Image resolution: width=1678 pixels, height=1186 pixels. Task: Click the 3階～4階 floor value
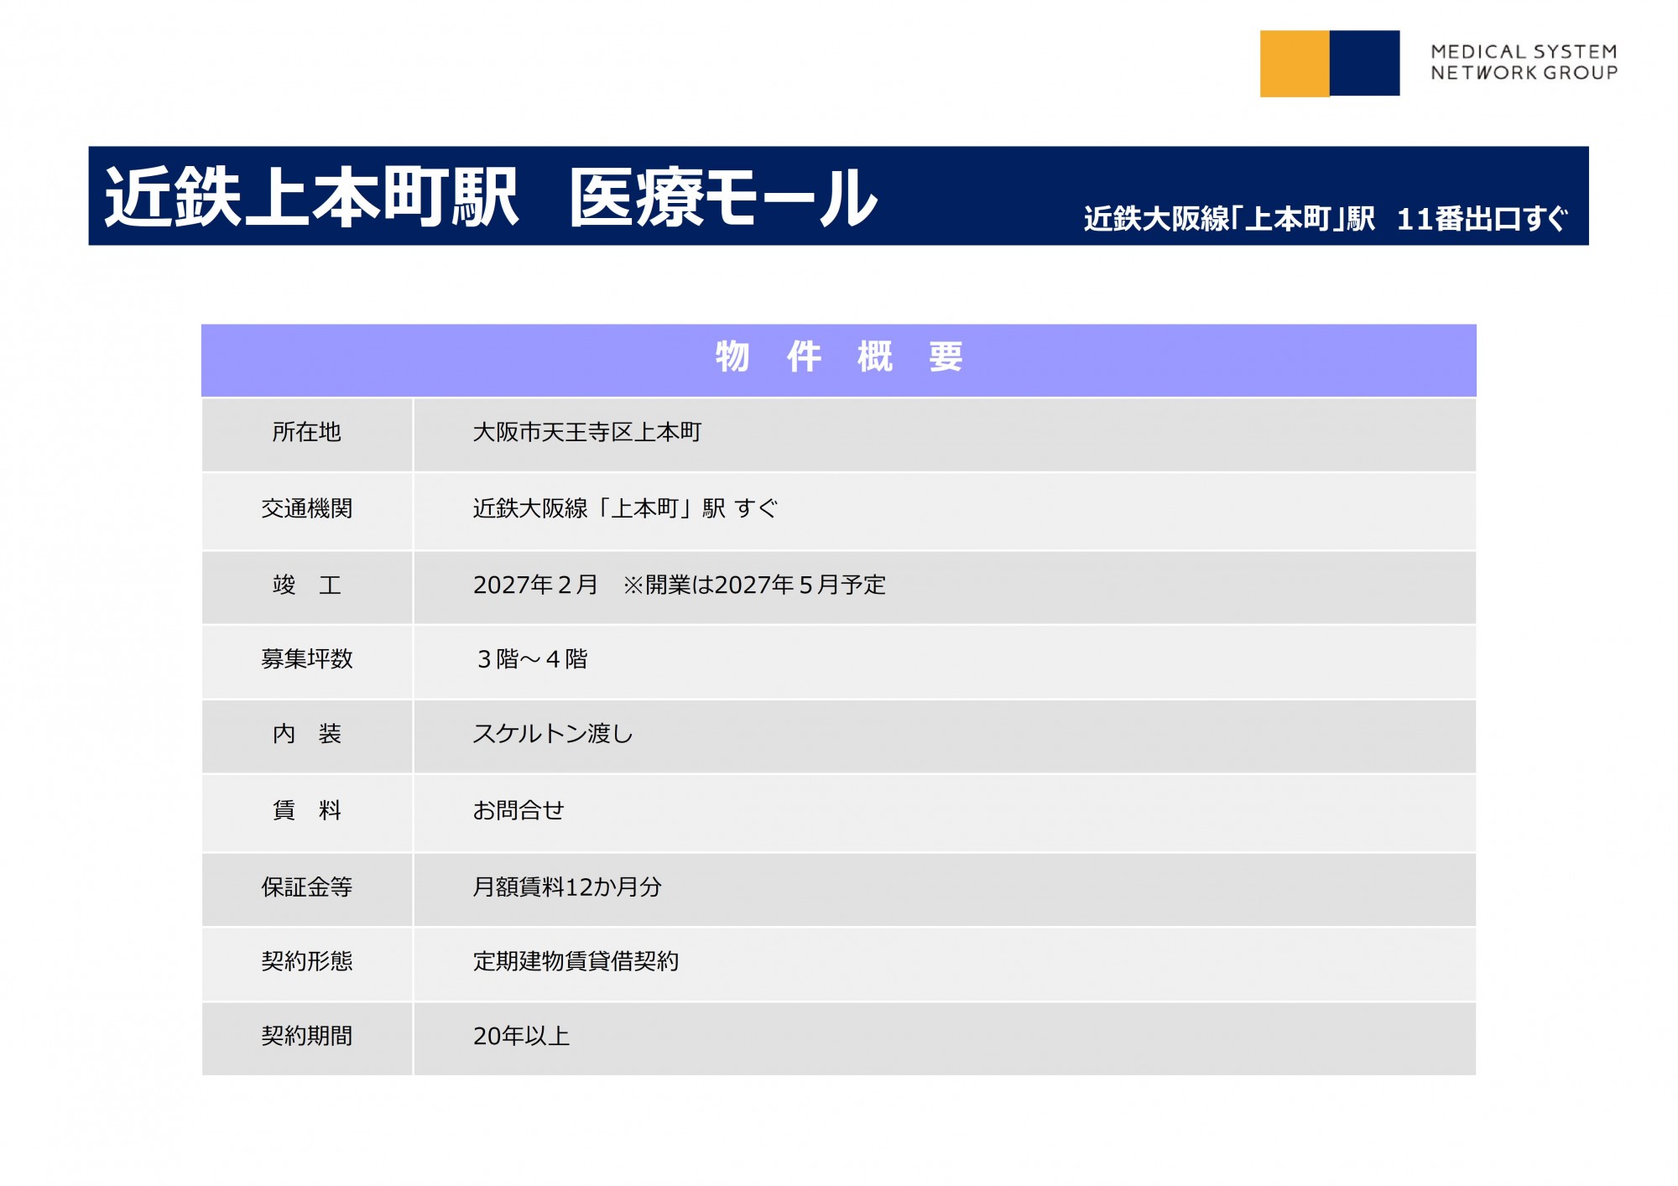tap(532, 659)
